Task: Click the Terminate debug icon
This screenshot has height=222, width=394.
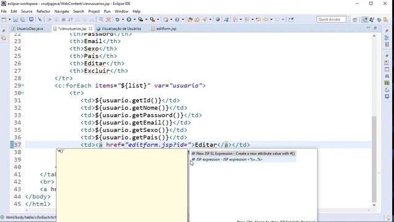Action: (63, 19)
